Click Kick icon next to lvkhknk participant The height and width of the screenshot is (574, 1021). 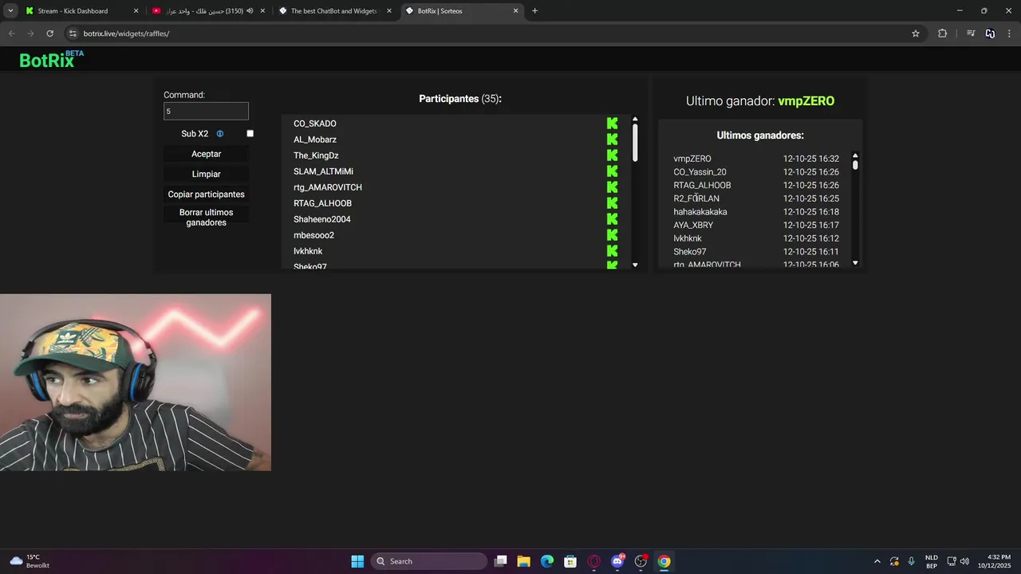click(612, 251)
